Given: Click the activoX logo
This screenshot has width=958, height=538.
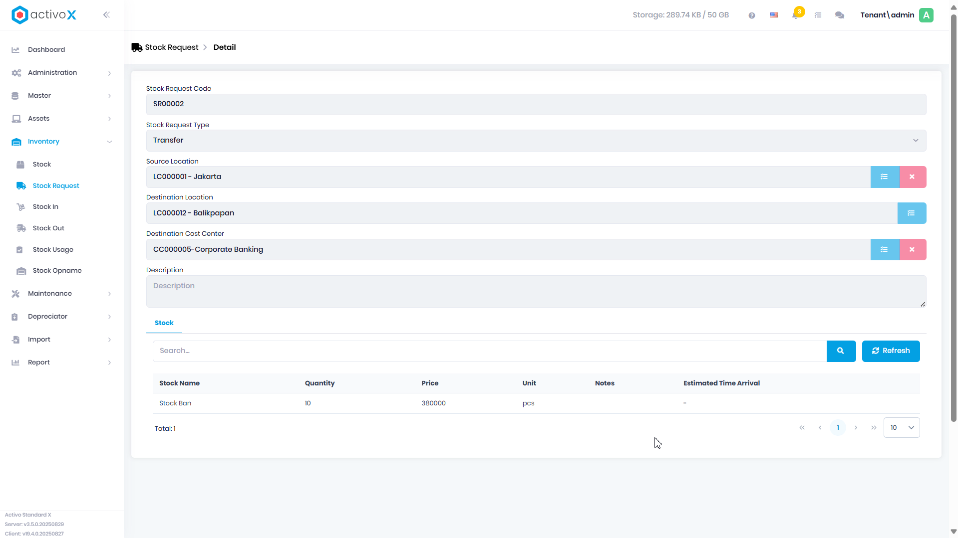Looking at the screenshot, I should click(44, 15).
